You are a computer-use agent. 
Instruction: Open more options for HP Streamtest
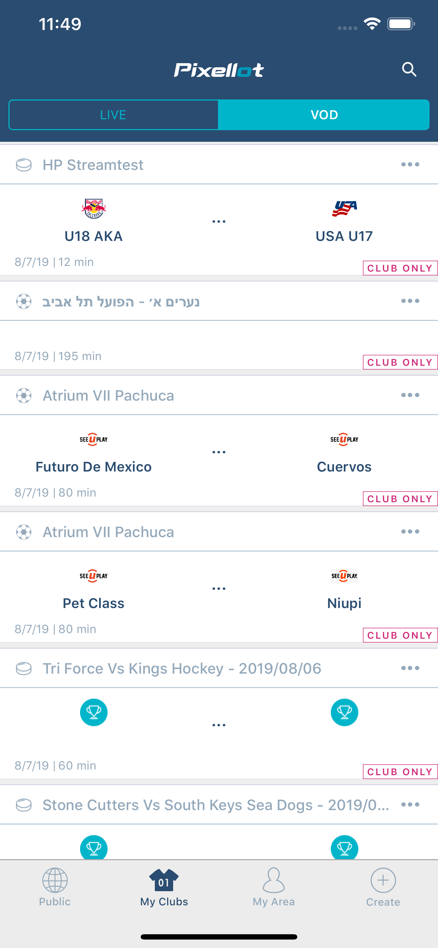click(410, 164)
